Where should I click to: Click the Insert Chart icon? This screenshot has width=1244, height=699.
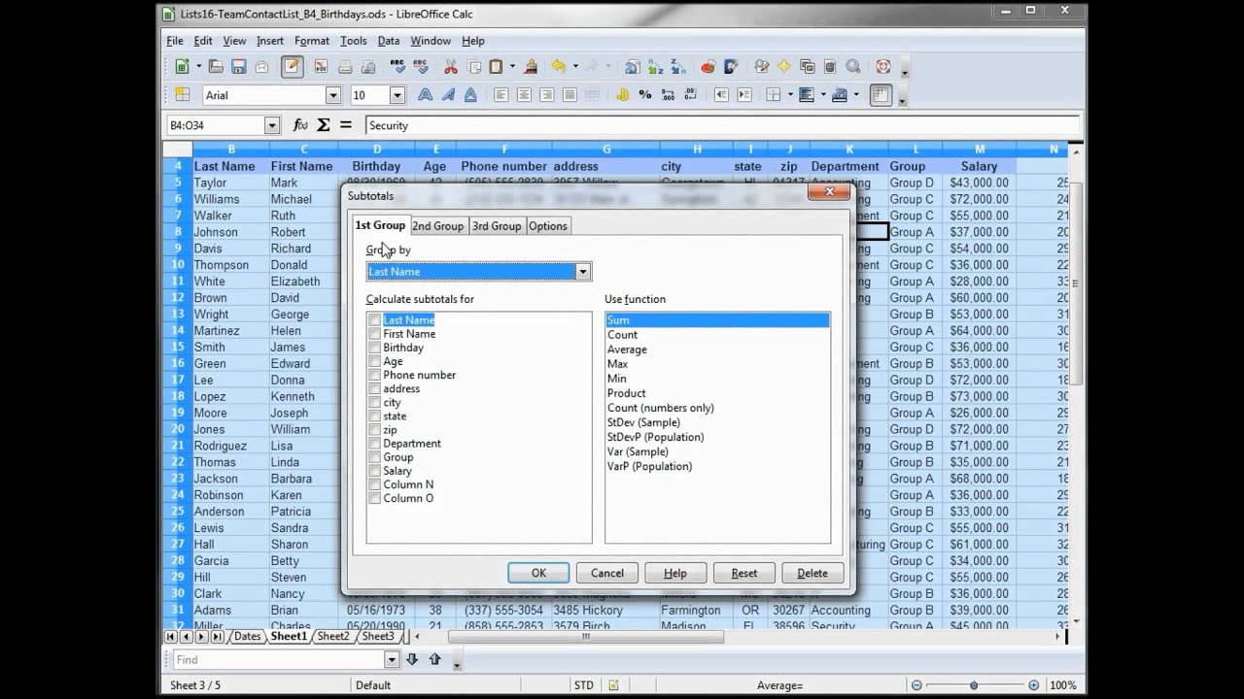(708, 67)
